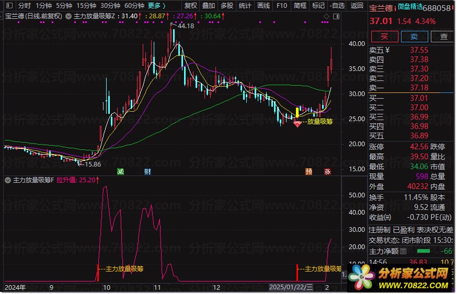Click the stock name 宝兰德 in quote panel
The height and width of the screenshot is (294, 457).
pos(381,8)
